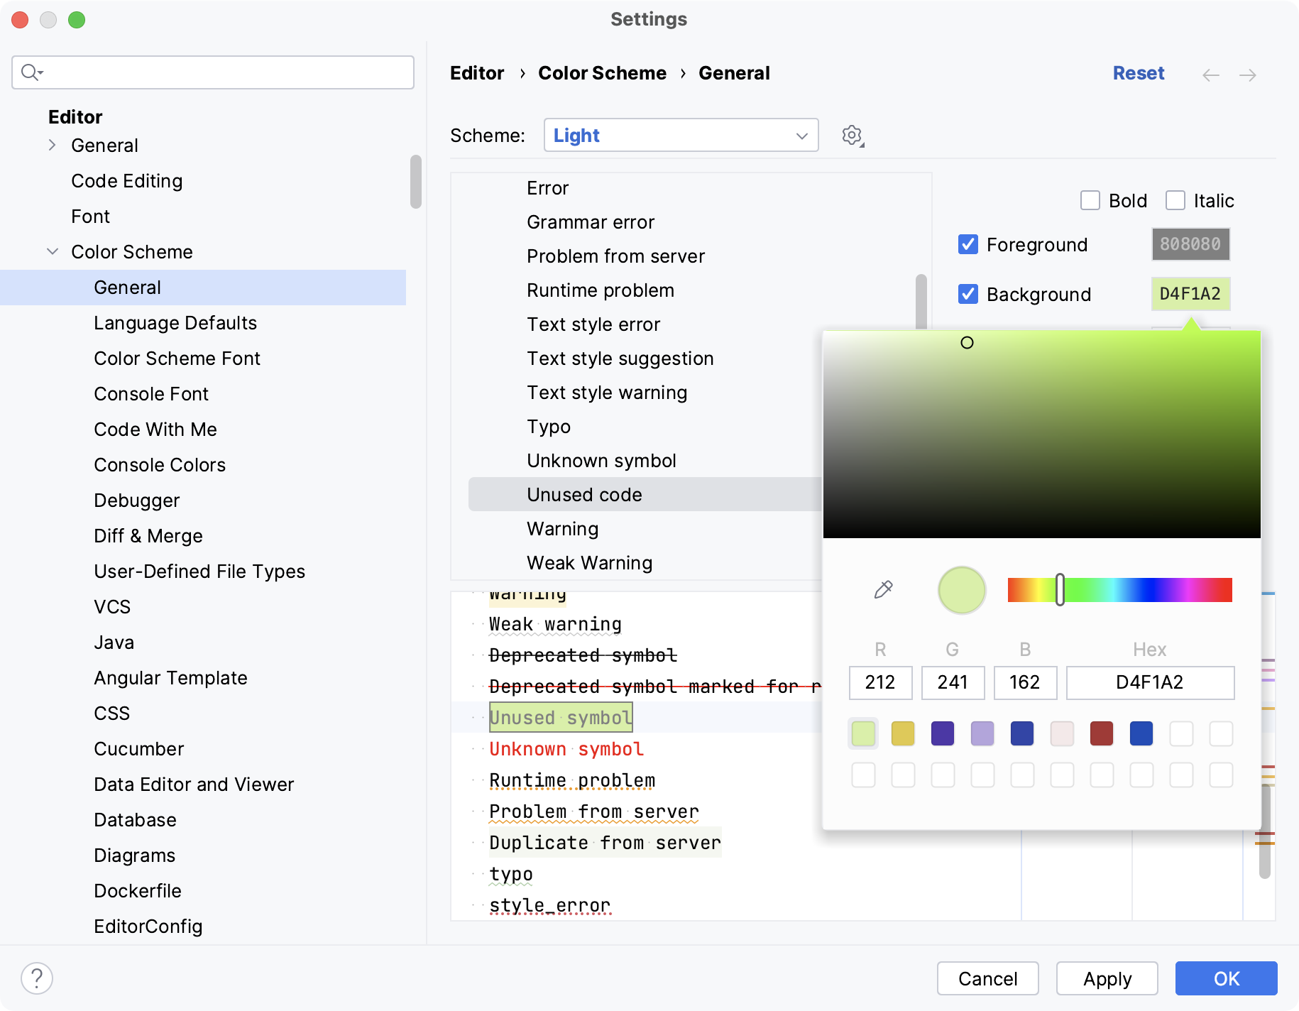Select Text style suggestion item
The image size is (1299, 1011).
coord(620,359)
